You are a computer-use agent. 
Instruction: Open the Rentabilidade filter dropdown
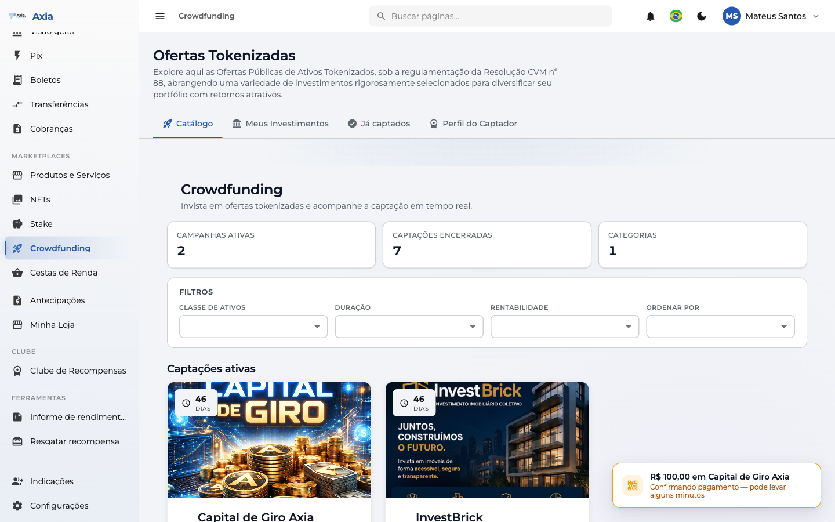(x=565, y=327)
